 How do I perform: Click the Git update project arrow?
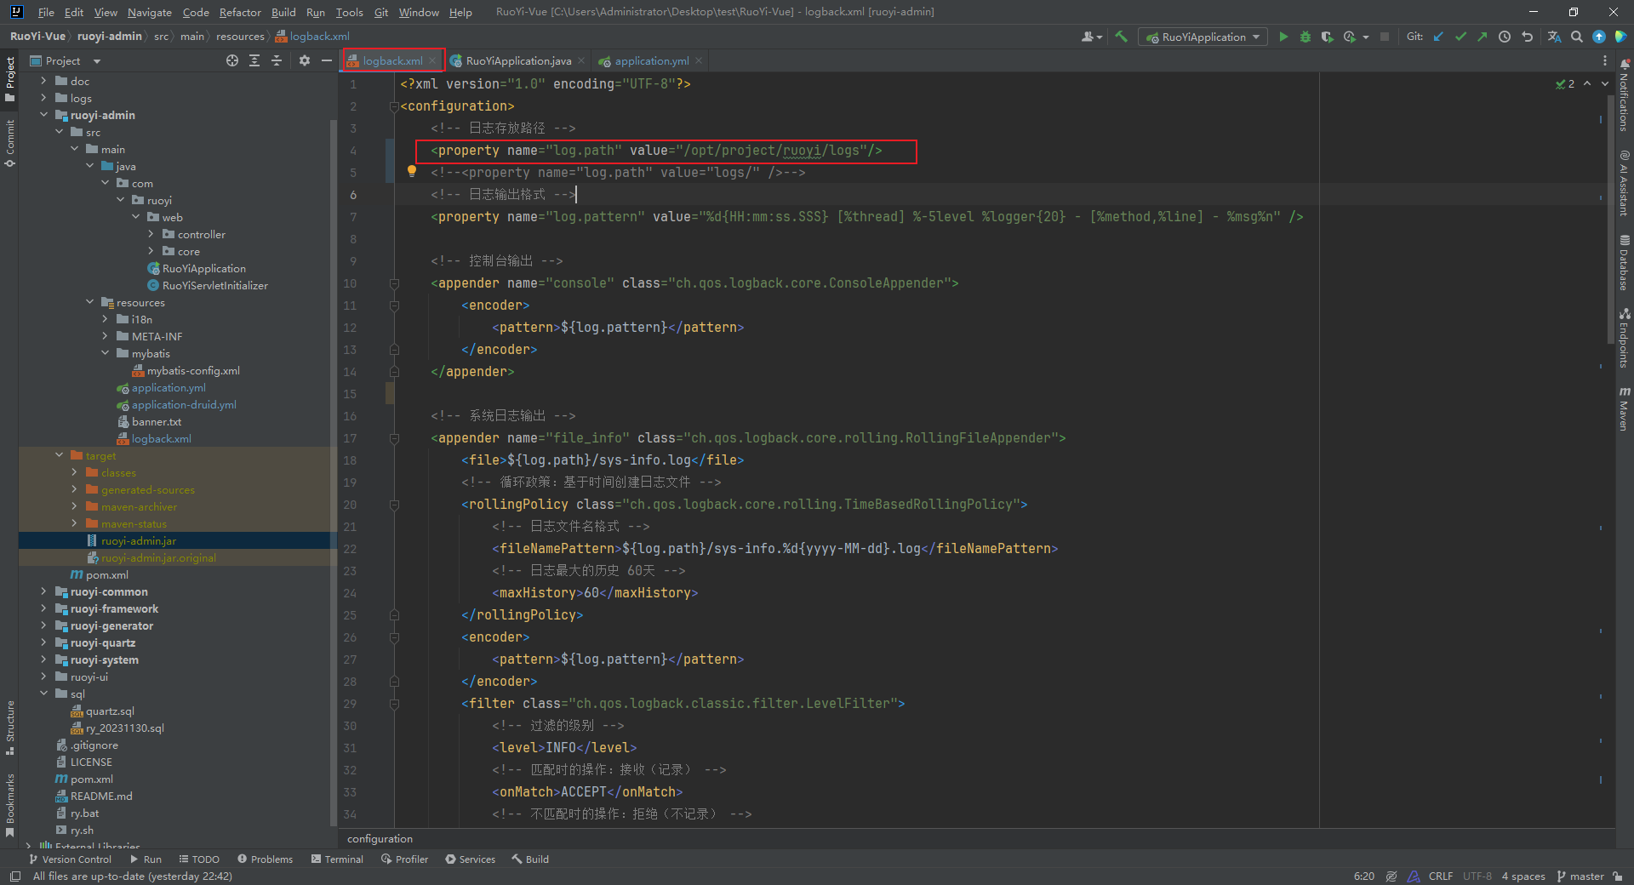coord(1438,37)
